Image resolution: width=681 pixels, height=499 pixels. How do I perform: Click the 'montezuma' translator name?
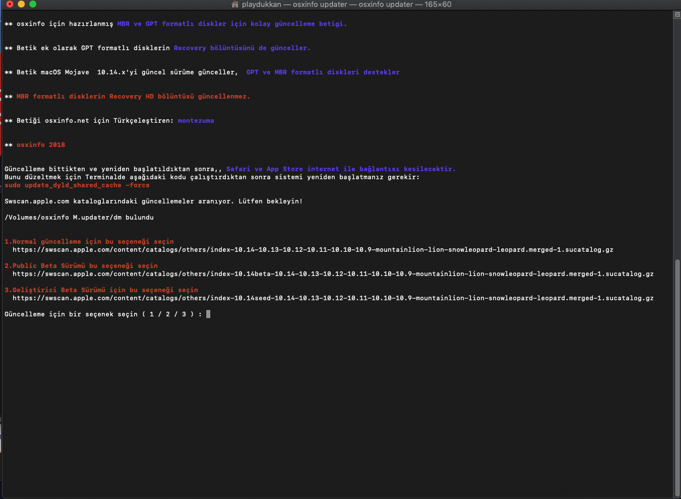[196, 120]
